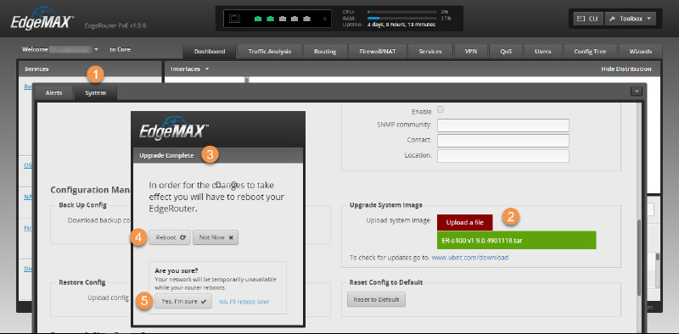Viewport: 679px width, 334px height.
Task: Collapse the system panel with chevron button
Action: click(x=636, y=92)
